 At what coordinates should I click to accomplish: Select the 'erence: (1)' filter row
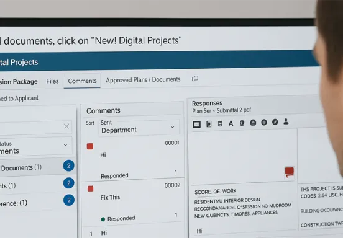[x=38, y=201]
